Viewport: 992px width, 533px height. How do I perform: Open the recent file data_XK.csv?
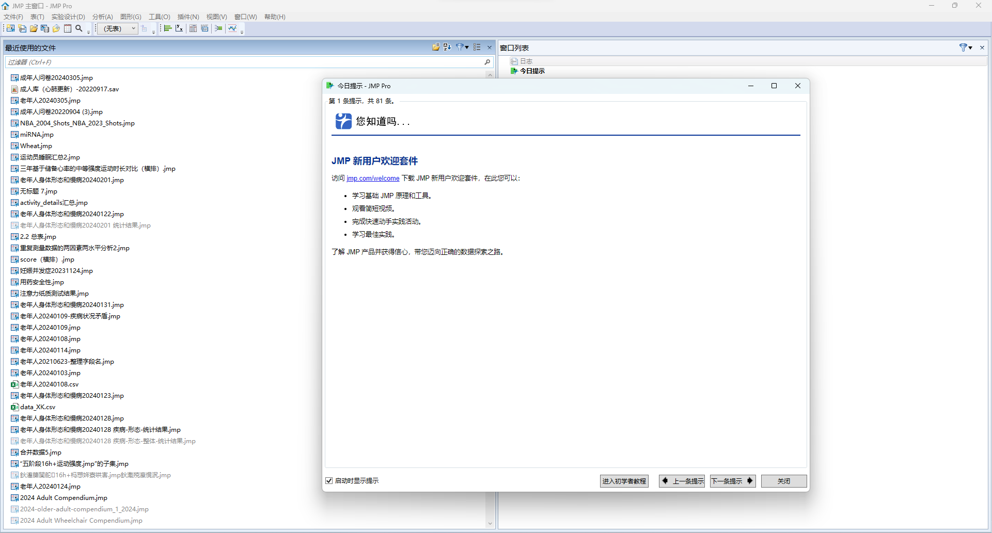click(38, 407)
